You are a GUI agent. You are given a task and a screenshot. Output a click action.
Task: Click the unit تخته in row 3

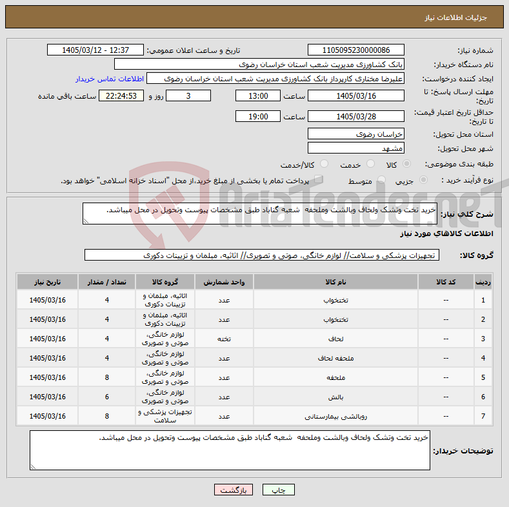point(224,339)
